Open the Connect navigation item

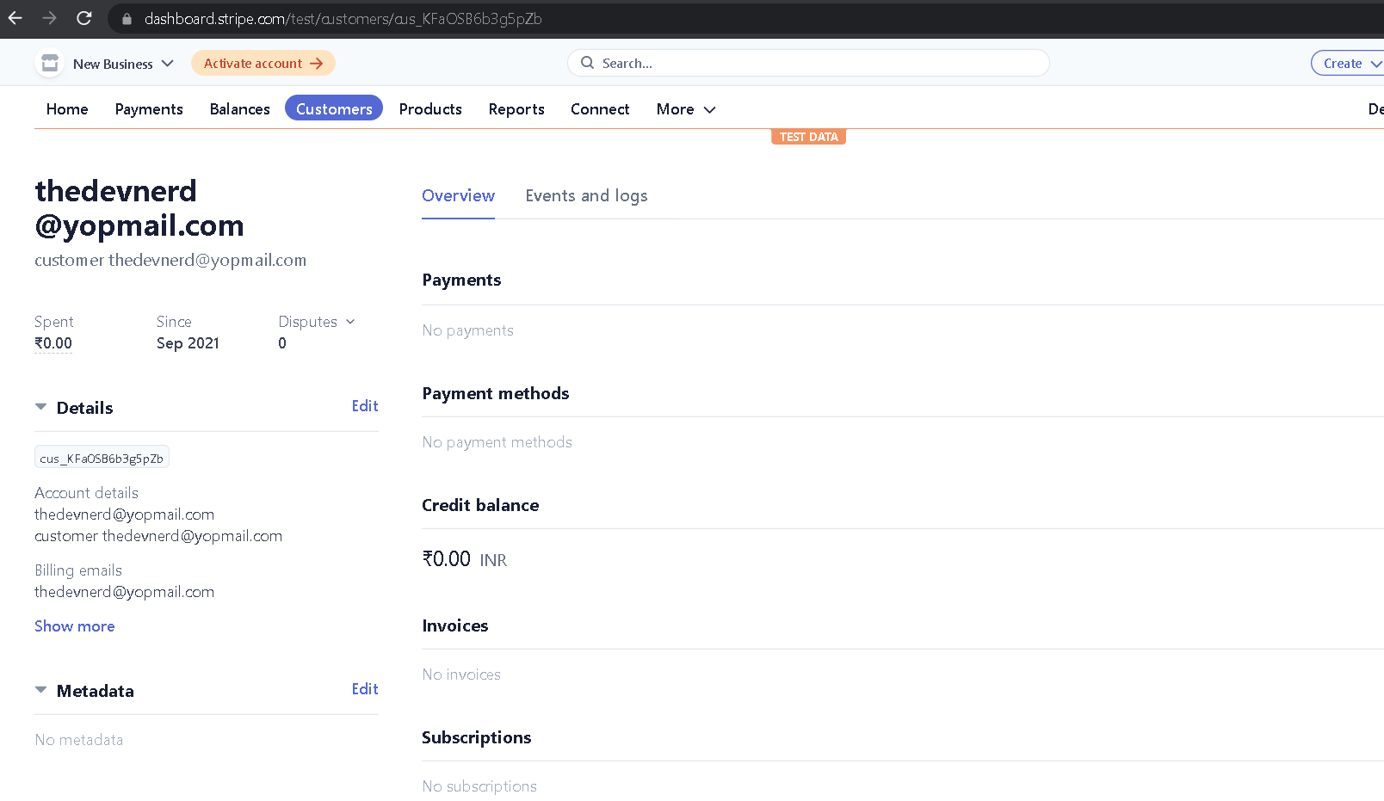[600, 109]
